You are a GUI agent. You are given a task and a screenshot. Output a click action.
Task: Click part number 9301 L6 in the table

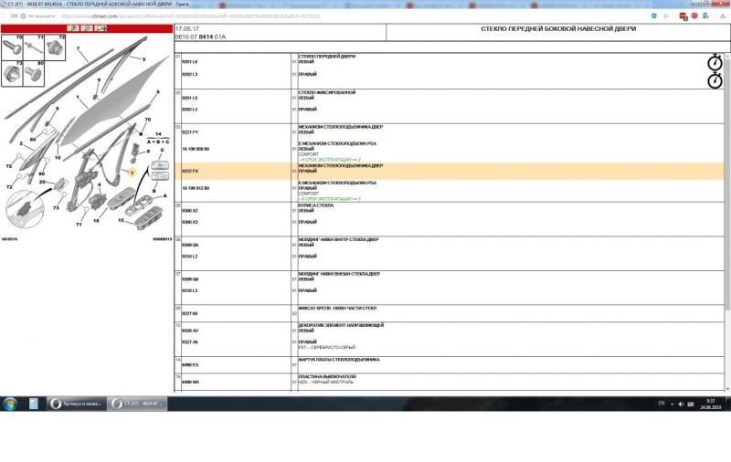(190, 61)
